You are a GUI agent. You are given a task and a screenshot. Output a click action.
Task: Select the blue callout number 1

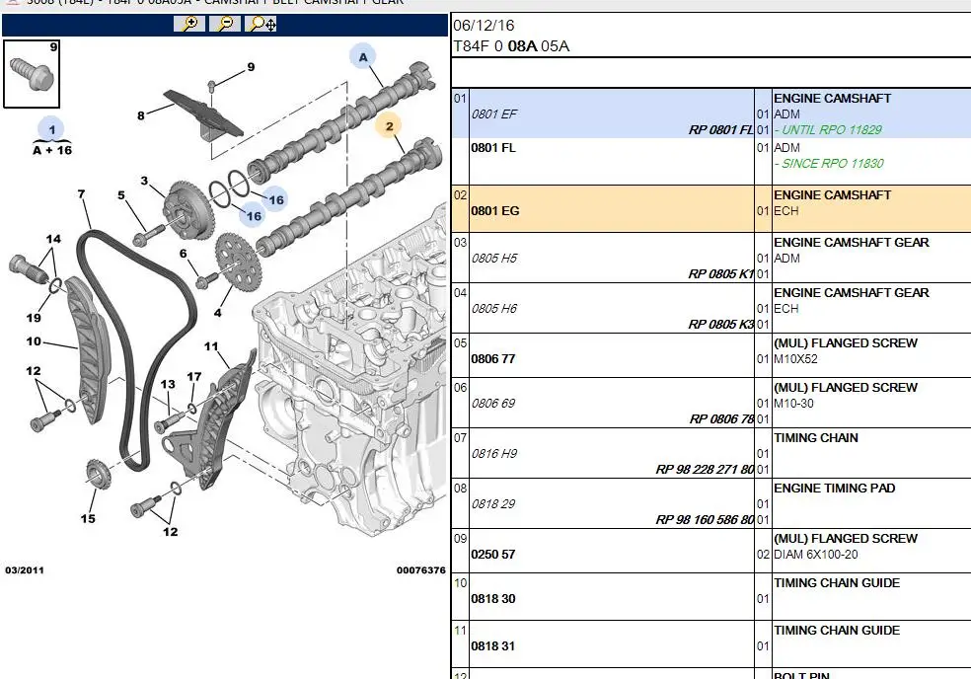point(52,129)
